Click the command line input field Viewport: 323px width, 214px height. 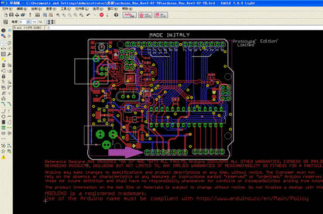pyautogui.click(x=185, y=27)
